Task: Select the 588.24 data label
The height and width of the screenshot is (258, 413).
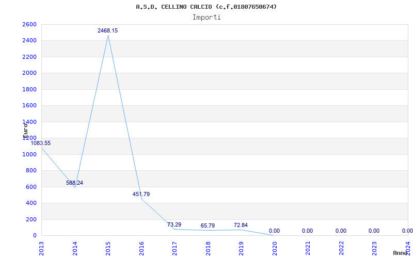Action: click(74, 183)
